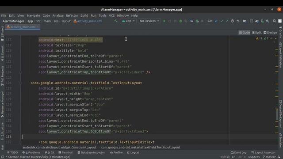Open master branch selector in status bar
This screenshot has height=159, width=283.
tap(269, 157)
